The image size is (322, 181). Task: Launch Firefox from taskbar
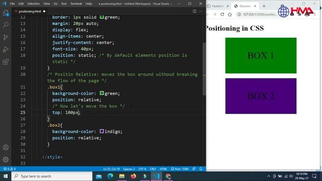133,176
